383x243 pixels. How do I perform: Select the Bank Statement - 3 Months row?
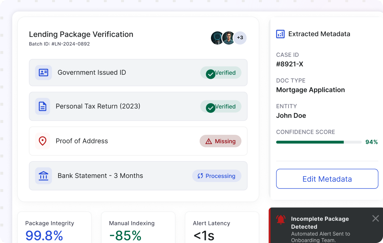point(138,176)
